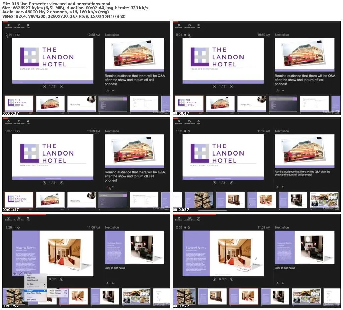Screen dimensions: 343x310
Task: Open Tips in the 00:01:37 frame
Action: click(x=198, y=122)
